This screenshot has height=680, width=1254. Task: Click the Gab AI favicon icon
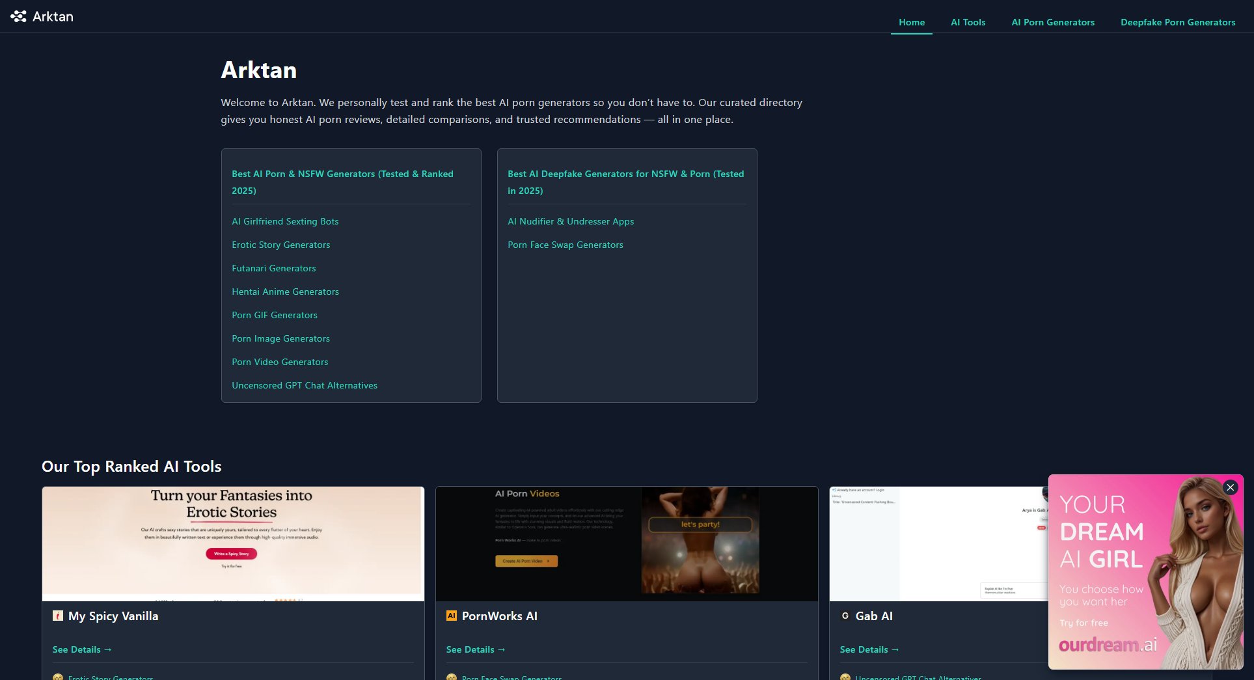coord(845,616)
